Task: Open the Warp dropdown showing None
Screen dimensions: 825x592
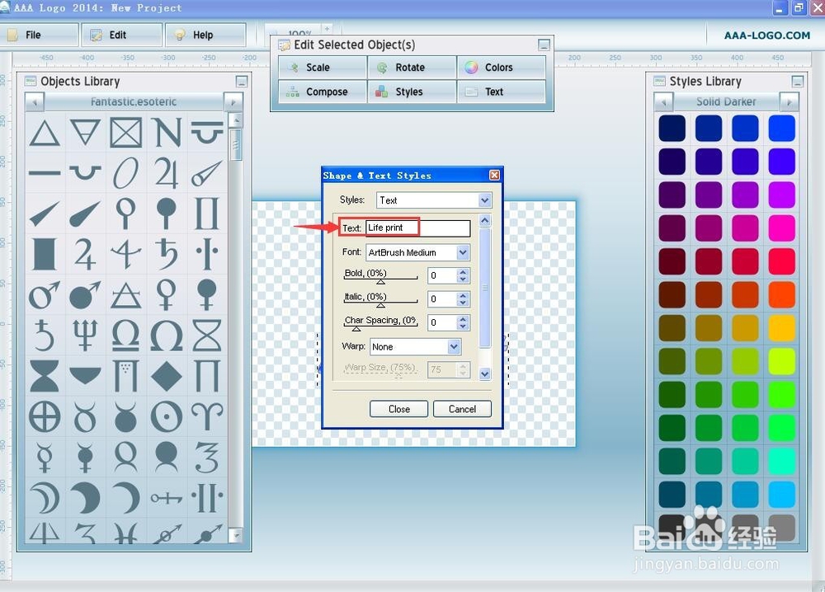Action: 415,347
